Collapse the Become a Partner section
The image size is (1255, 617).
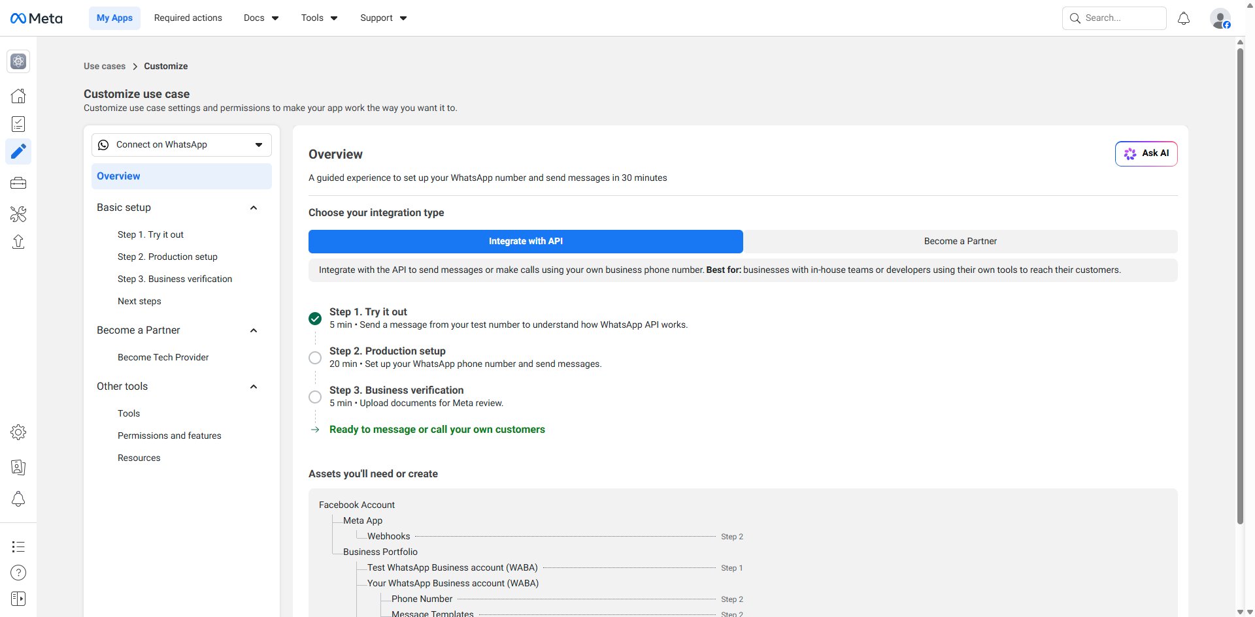coord(254,330)
